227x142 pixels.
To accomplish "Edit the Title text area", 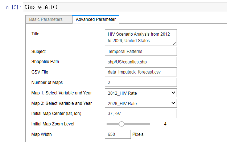I will (141, 37).
